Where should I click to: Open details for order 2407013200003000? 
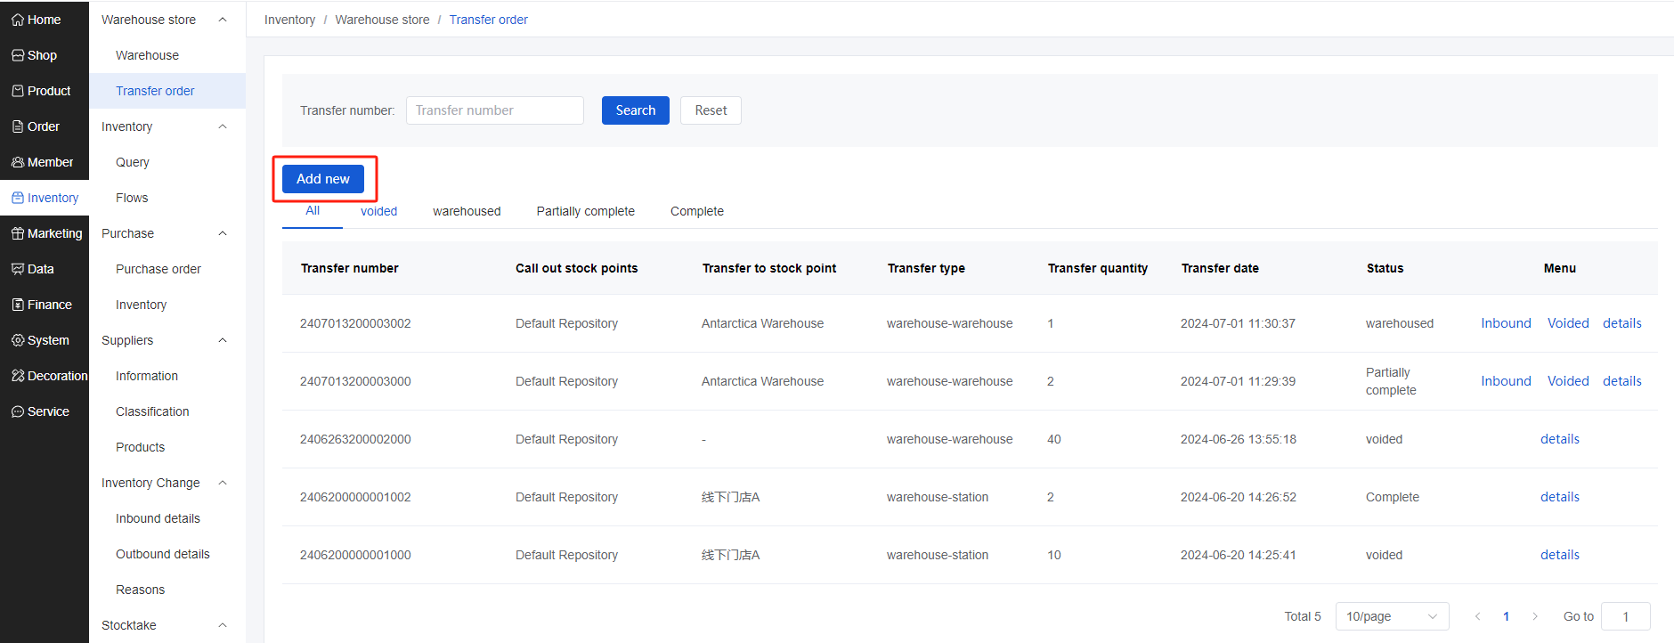click(1622, 381)
